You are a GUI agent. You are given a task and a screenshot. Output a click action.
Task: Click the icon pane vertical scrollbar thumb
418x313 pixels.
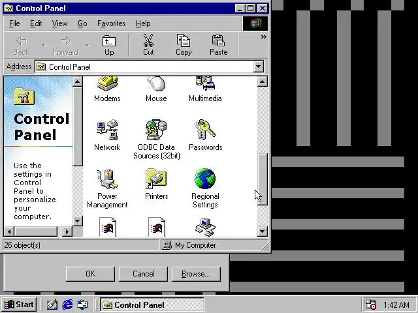click(263, 179)
